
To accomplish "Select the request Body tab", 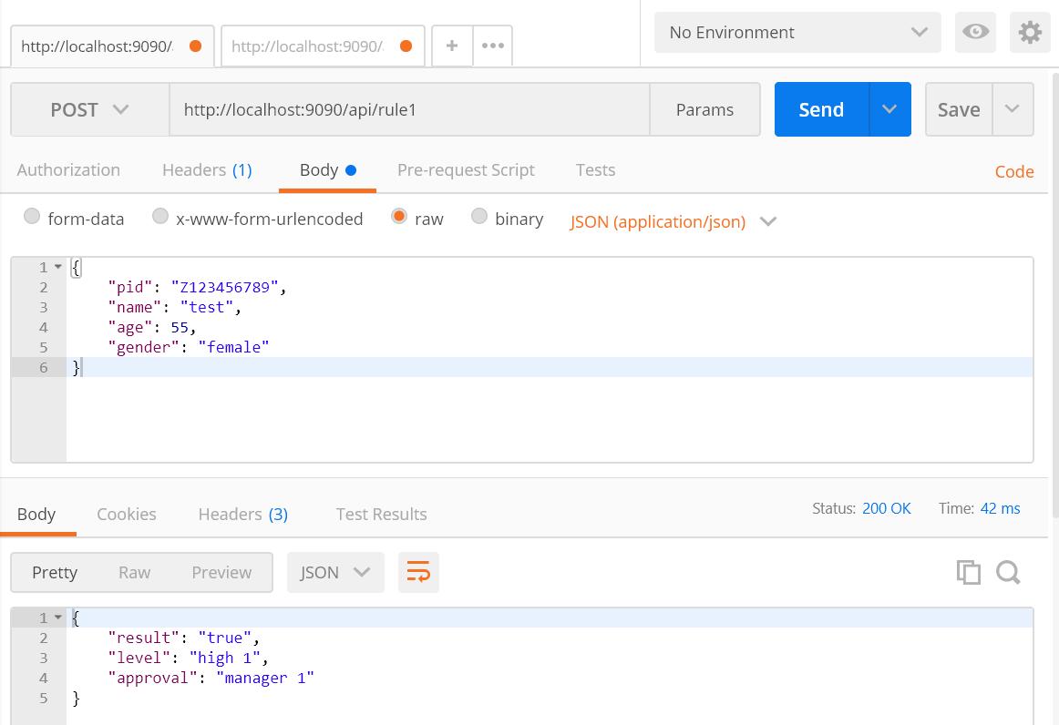I will coord(327,170).
